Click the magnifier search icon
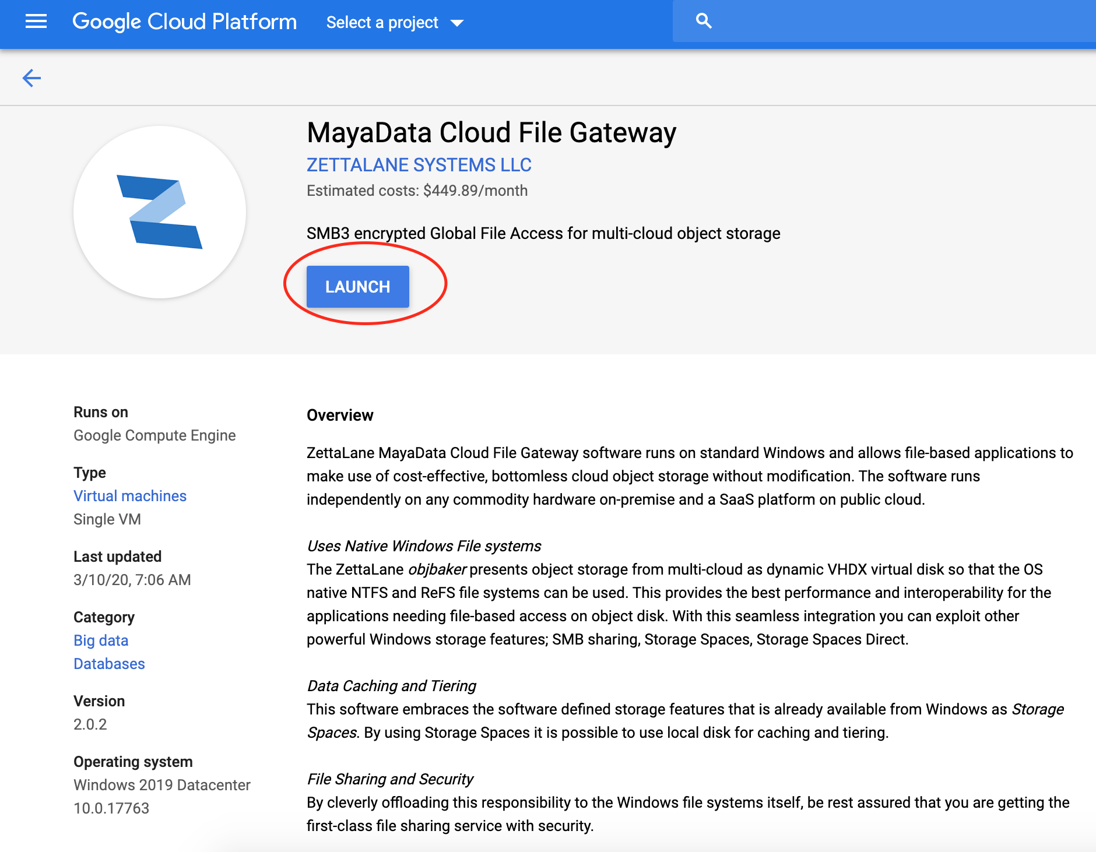The image size is (1096, 852). point(704,22)
